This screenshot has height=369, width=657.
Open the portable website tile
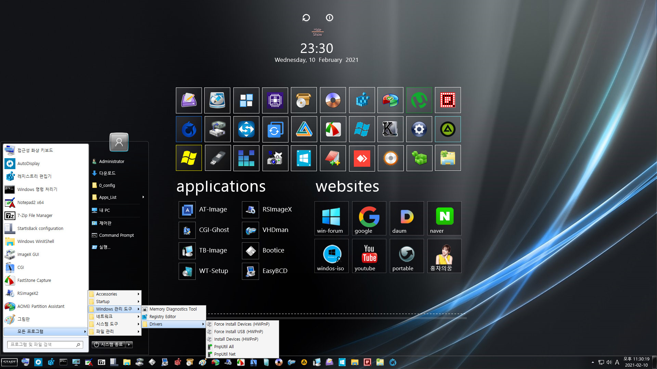(x=407, y=256)
